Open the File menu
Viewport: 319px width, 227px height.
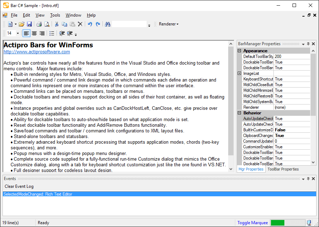(x=14, y=15)
